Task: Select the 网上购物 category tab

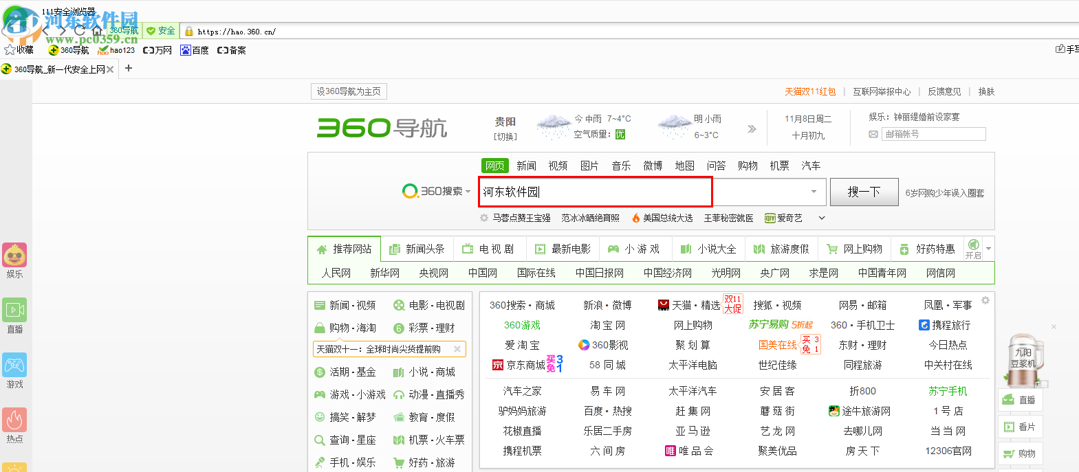Action: pos(854,249)
